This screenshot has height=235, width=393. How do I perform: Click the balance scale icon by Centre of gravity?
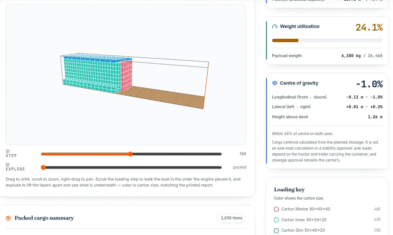tap(274, 83)
